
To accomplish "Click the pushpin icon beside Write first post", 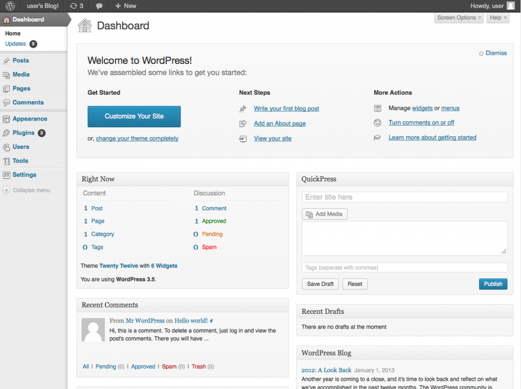I will [243, 109].
